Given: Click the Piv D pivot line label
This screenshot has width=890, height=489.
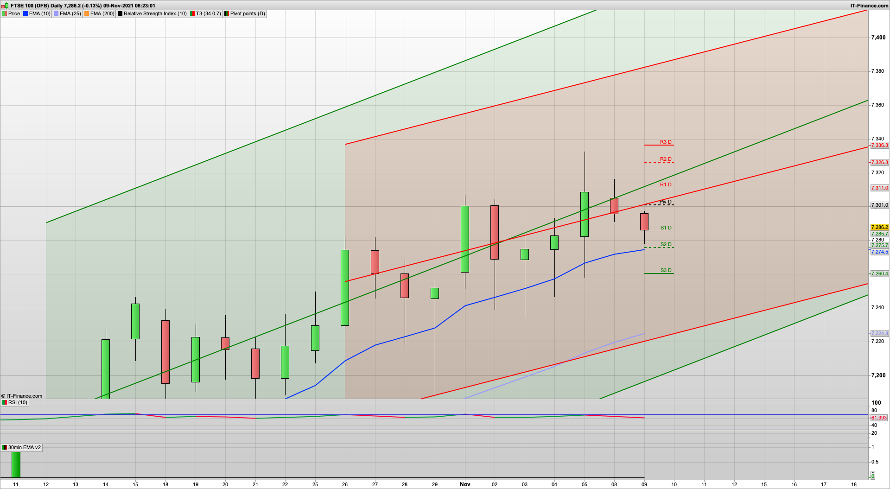Looking at the screenshot, I should (666, 202).
